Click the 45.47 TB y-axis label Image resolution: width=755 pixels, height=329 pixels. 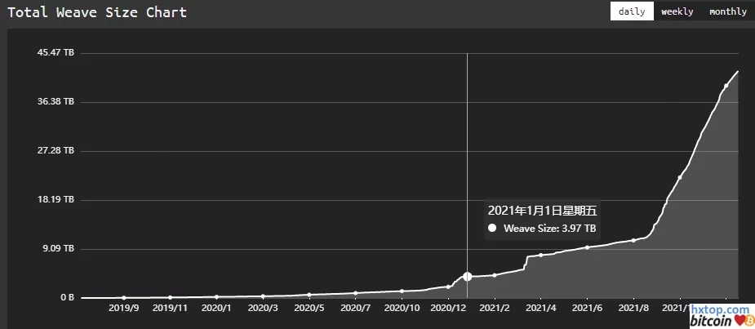point(56,53)
